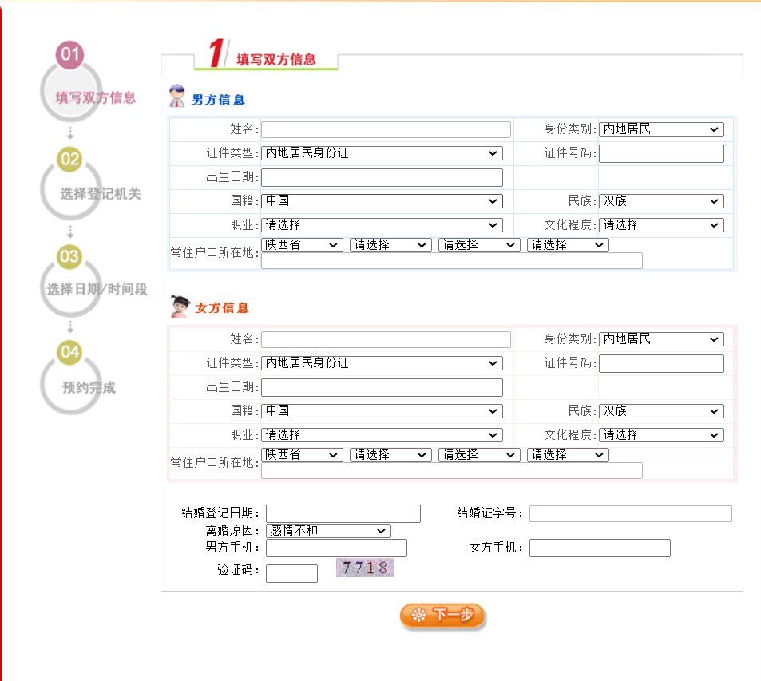Click the male party avatar icon
This screenshot has width=761, height=681.
(176, 97)
